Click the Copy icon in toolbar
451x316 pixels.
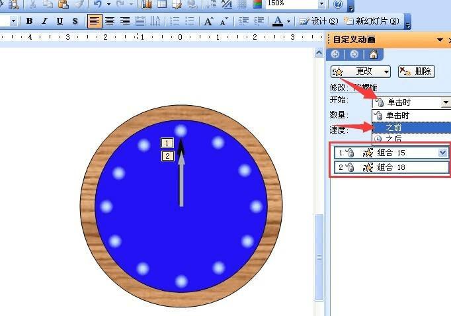[48, 4]
